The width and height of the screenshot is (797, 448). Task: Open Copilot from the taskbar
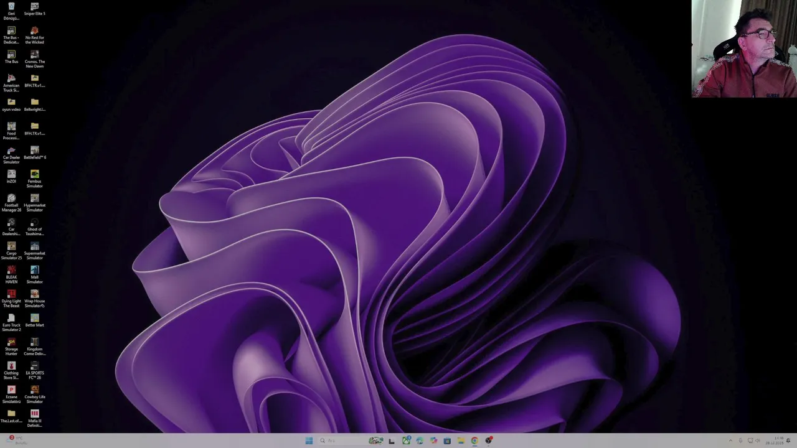point(433,441)
